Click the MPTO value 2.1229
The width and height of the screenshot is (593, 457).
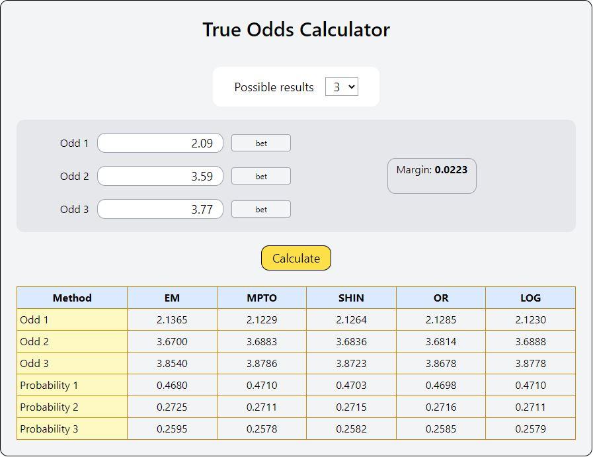point(262,319)
